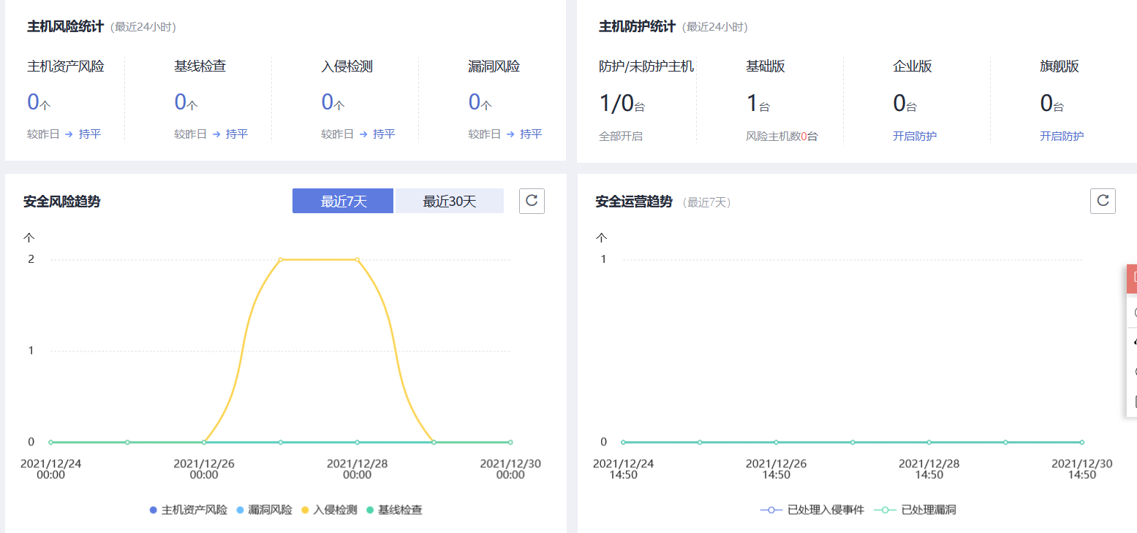Click the arrow icon beside 较昨日 under 主机资产风险

coord(69,134)
